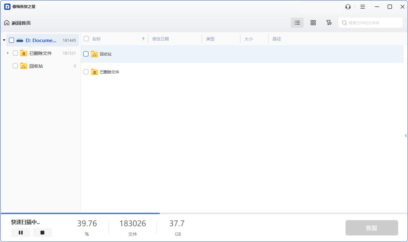Check 回收站 row checkbox in file list

pyautogui.click(x=86, y=54)
